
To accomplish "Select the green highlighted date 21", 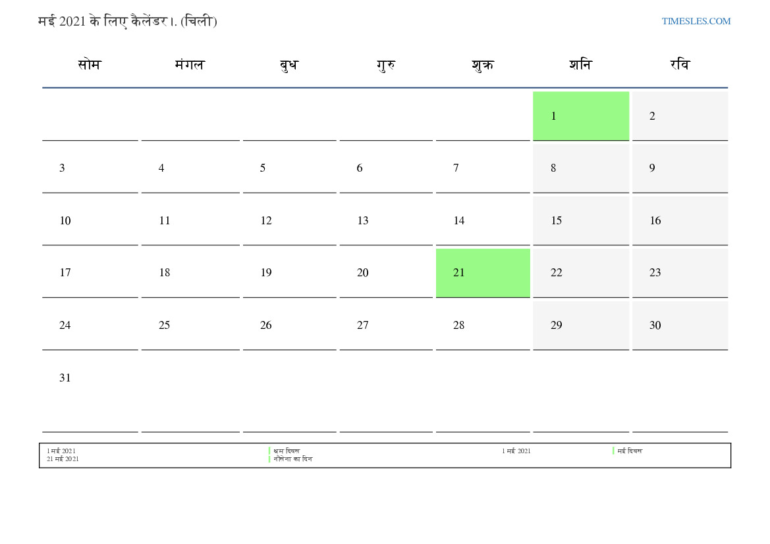I will 482,272.
